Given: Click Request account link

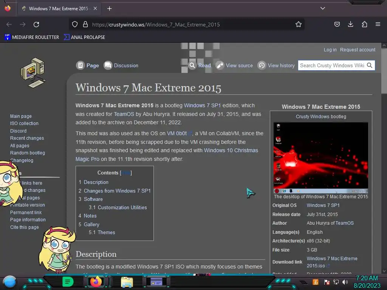Looking at the screenshot, I should (358, 50).
